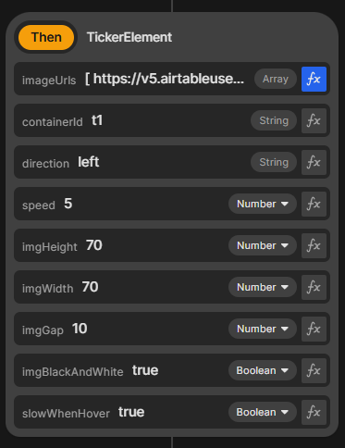Screen dimensions: 345x448
Task: Click fx icon for slowWhenHover
Action: (x=314, y=412)
